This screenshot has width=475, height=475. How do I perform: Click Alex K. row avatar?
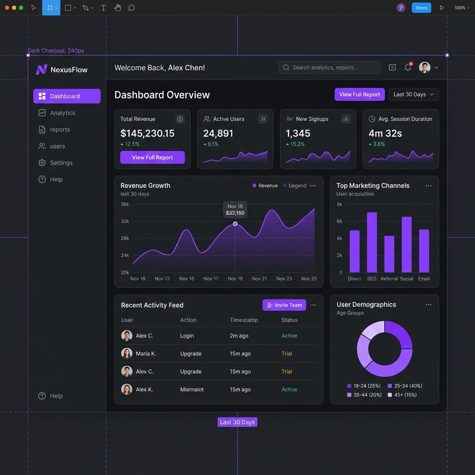(127, 389)
